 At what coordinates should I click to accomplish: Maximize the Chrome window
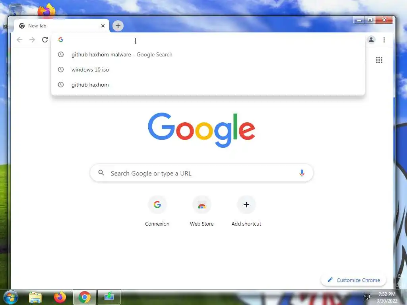pos(370,20)
